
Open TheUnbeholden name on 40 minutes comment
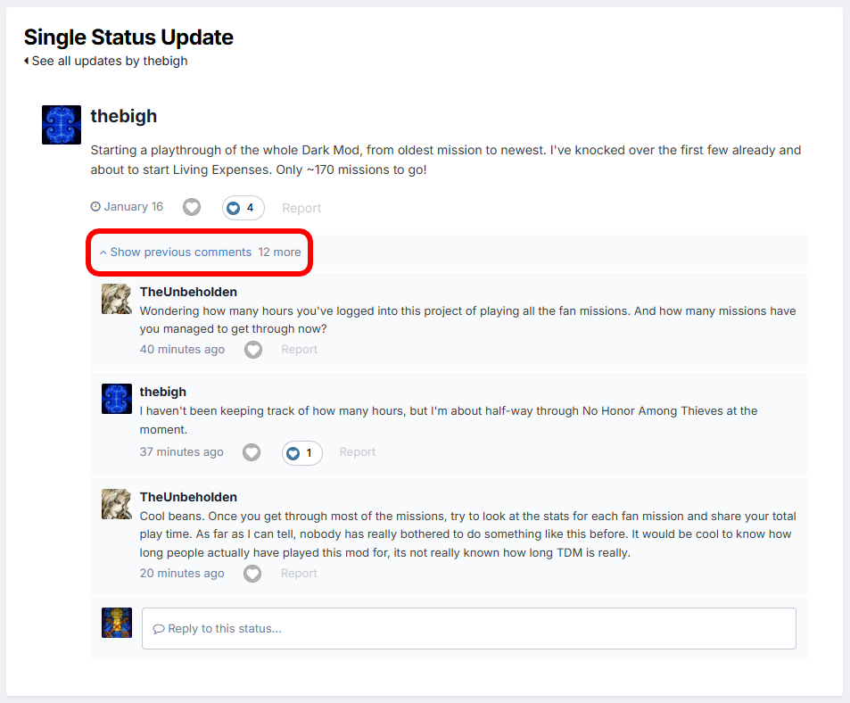tap(188, 292)
